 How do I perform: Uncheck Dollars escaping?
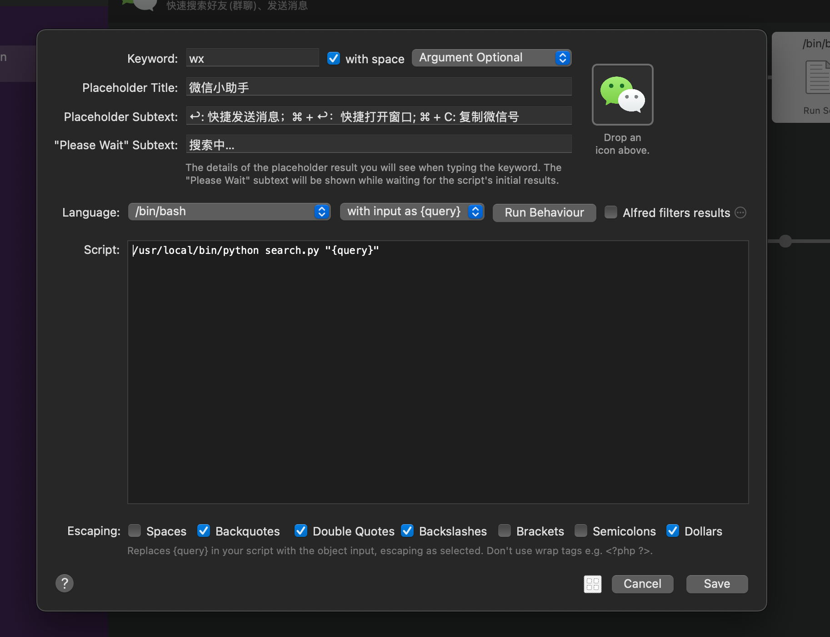pyautogui.click(x=674, y=531)
